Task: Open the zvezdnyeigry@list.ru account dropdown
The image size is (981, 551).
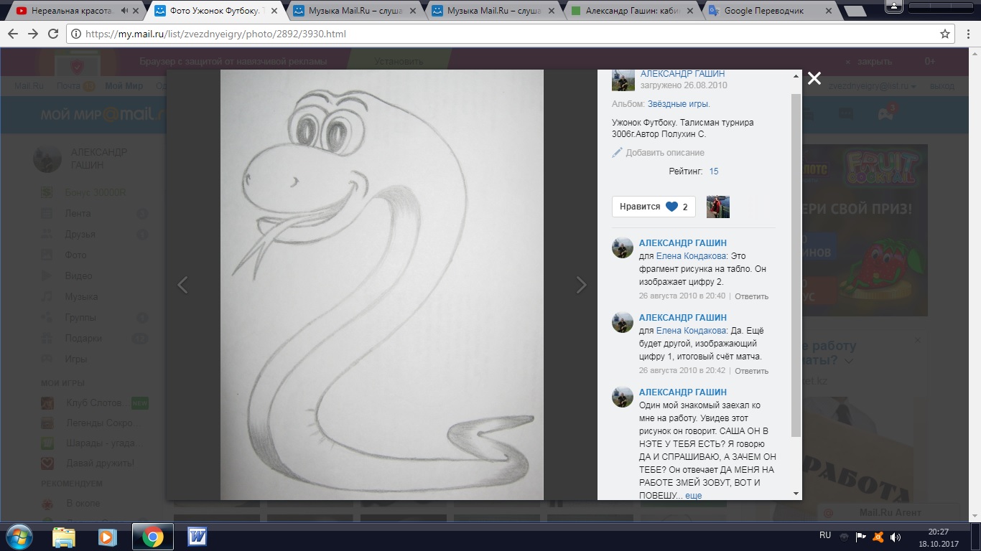Action: point(872,86)
